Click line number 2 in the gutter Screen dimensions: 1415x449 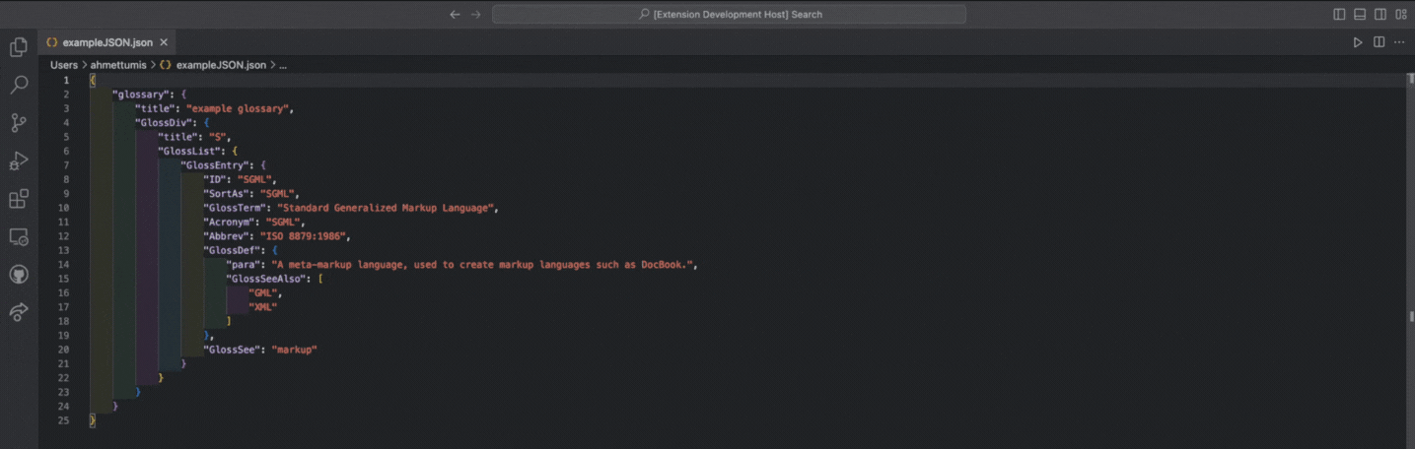66,94
